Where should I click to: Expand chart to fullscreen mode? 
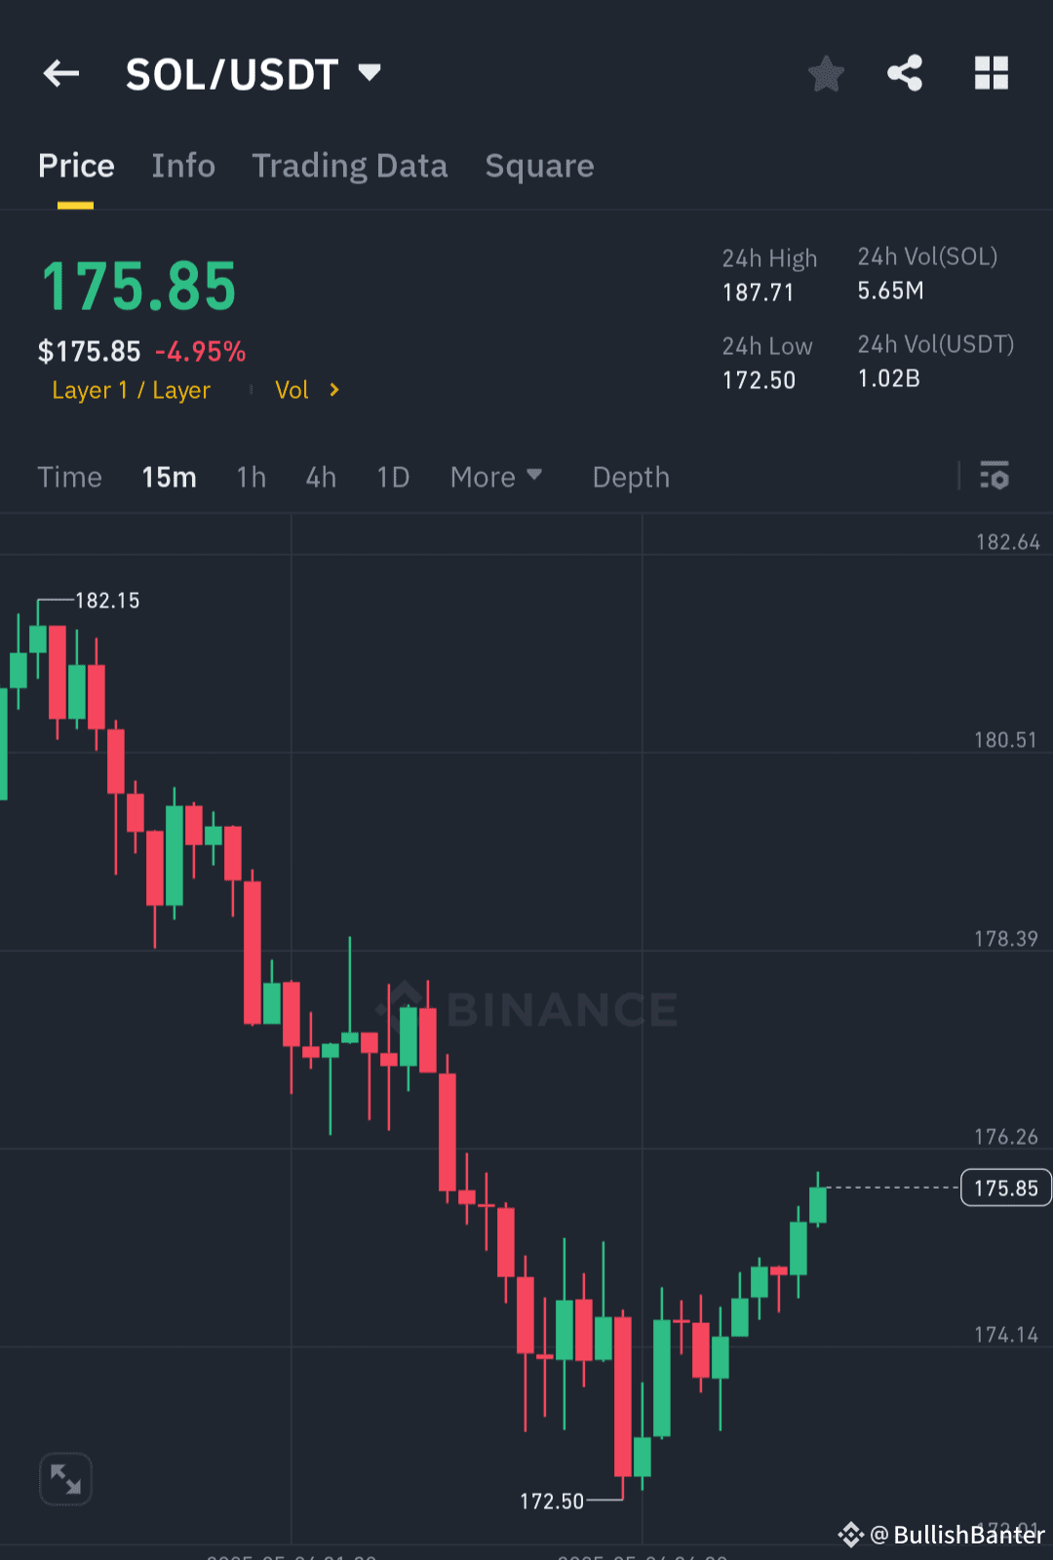[65, 1478]
